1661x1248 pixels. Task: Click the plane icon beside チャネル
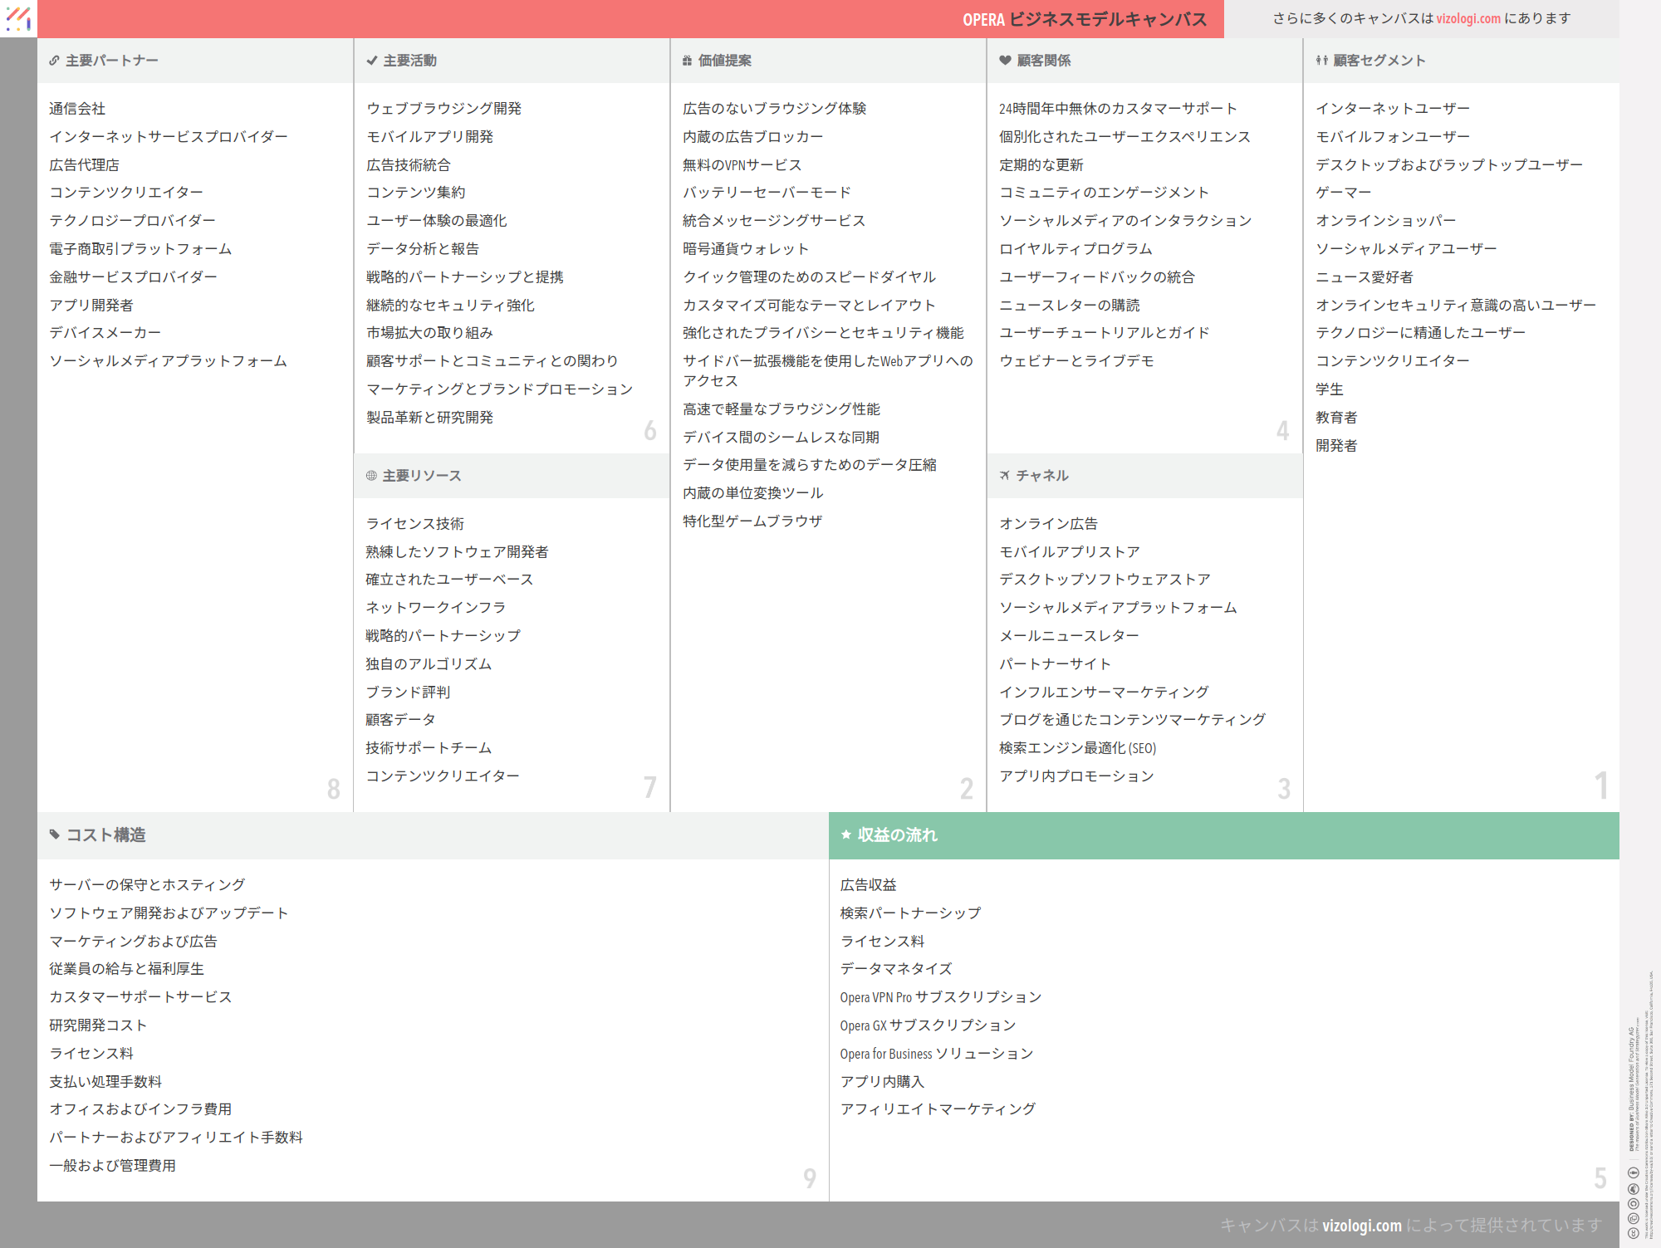click(1005, 476)
